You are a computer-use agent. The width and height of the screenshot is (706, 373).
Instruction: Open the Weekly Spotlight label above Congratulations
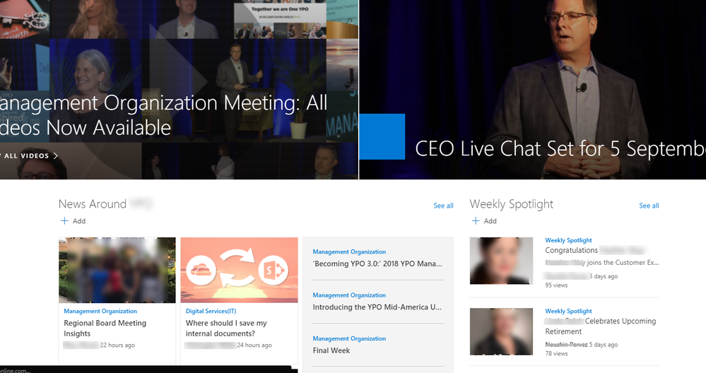[568, 240]
